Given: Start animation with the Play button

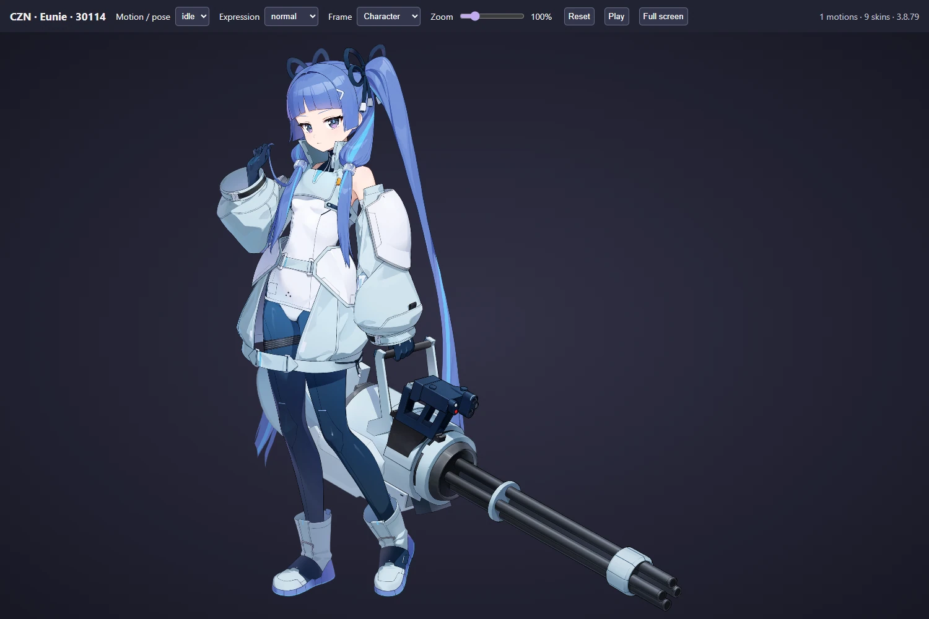Looking at the screenshot, I should (616, 17).
